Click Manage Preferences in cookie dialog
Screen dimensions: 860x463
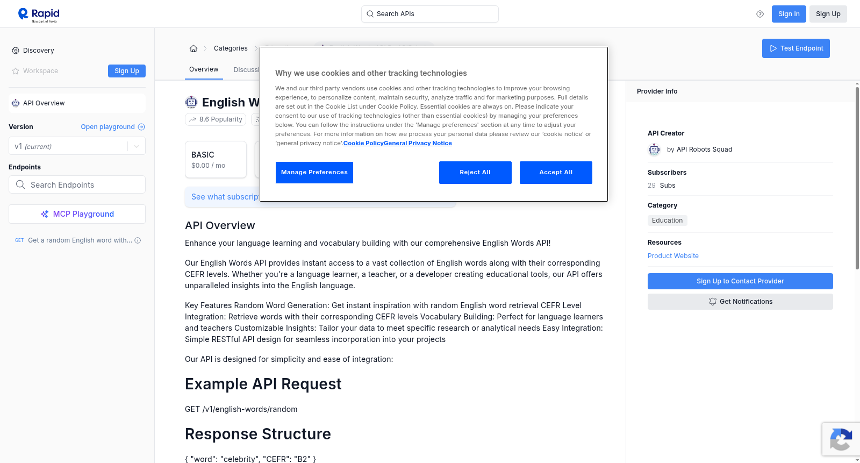point(314,173)
